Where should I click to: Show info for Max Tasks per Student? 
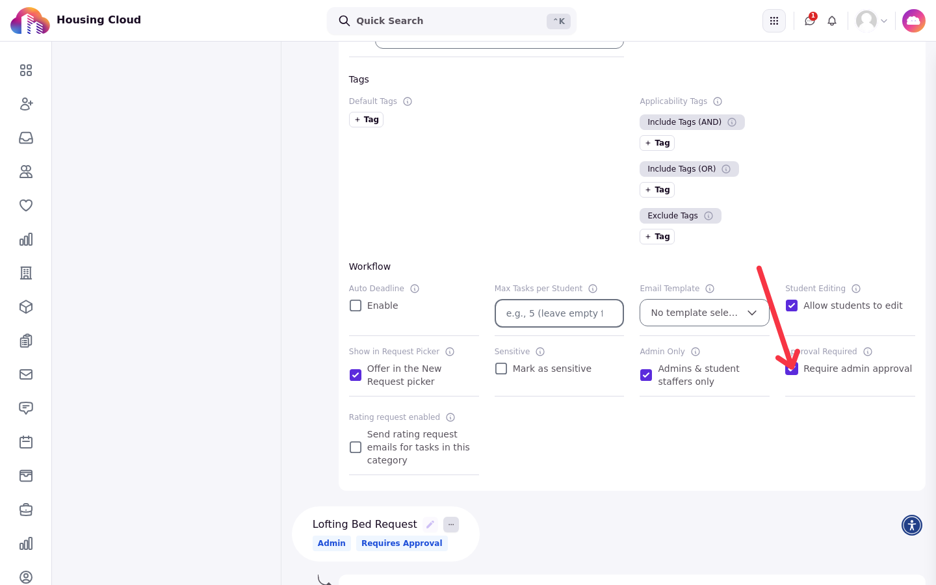(593, 289)
